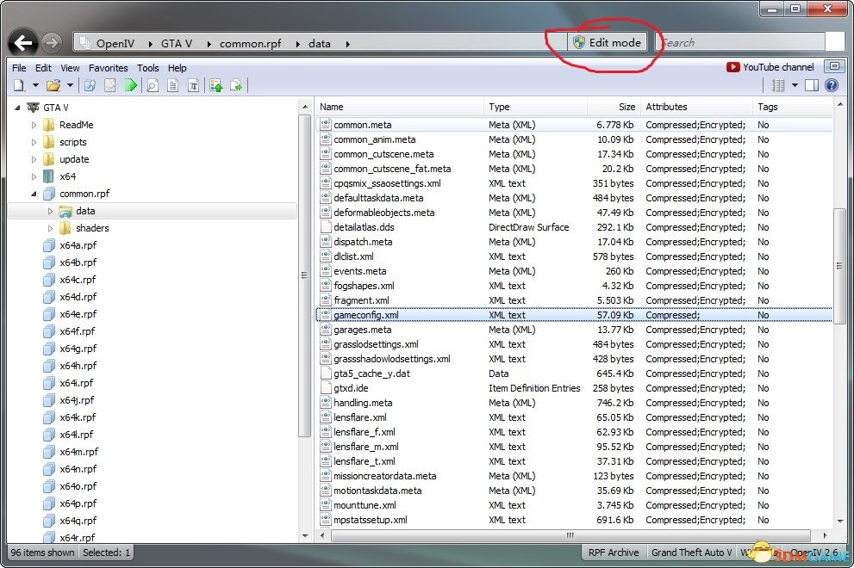
Task: Expand the update folder node
Action: (x=34, y=159)
